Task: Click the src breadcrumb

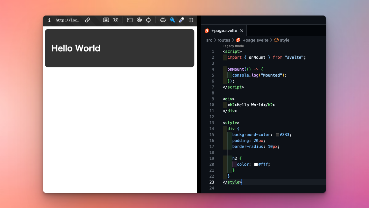Action: [209, 40]
